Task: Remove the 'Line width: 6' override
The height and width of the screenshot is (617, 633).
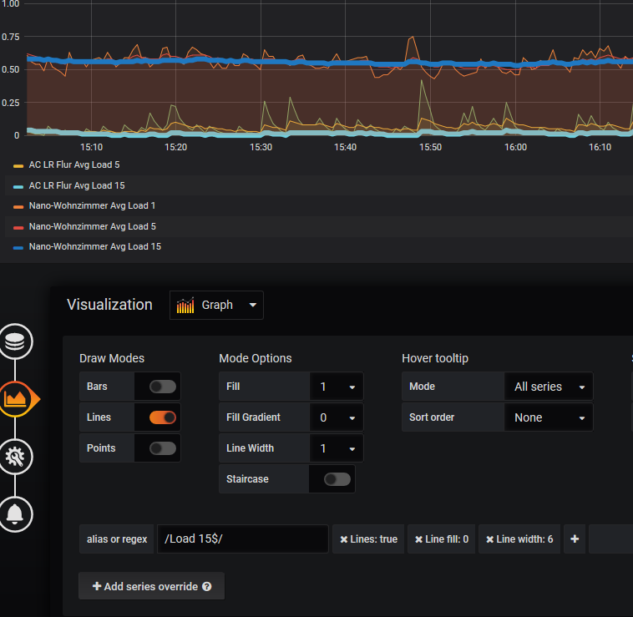Action: (490, 539)
